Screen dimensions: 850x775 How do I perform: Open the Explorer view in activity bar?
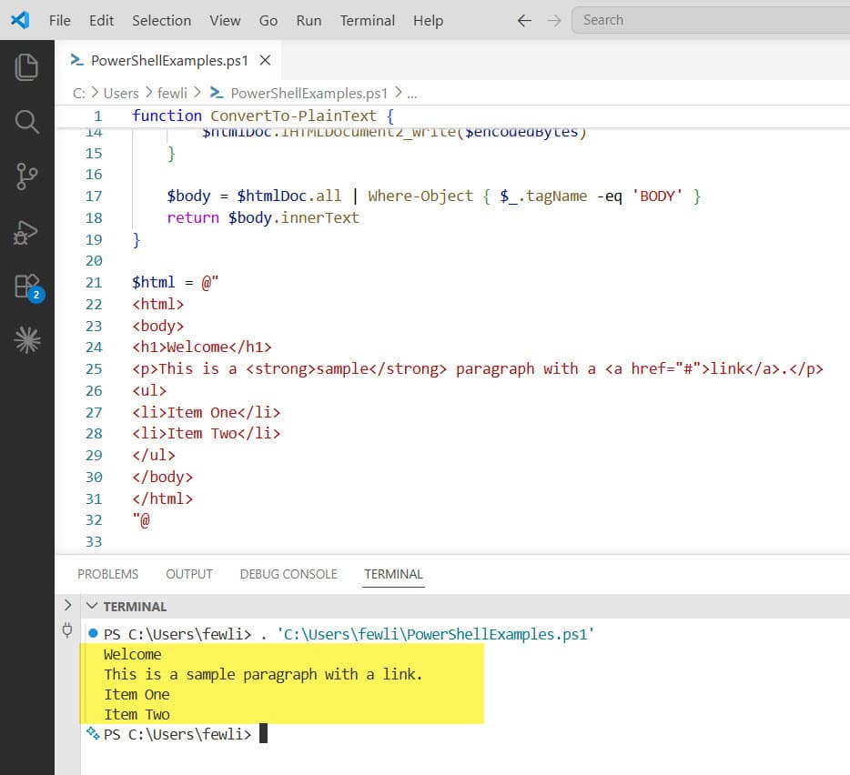(26, 67)
